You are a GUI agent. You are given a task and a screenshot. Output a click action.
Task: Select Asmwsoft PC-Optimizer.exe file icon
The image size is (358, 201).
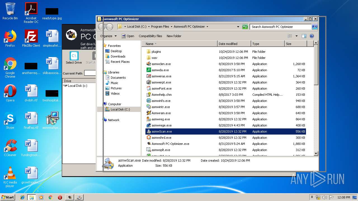click(x=149, y=144)
